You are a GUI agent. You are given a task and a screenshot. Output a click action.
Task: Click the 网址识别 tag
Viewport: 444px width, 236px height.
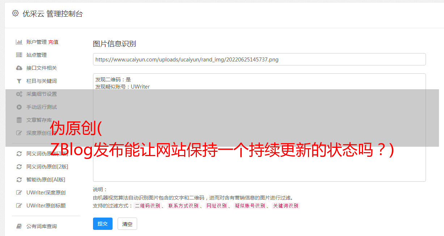click(x=216, y=206)
